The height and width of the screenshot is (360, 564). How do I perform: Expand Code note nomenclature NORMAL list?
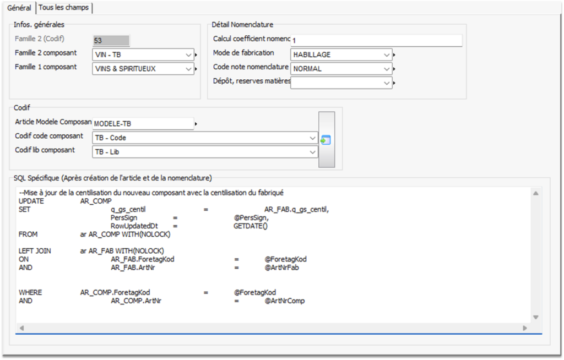click(x=387, y=69)
